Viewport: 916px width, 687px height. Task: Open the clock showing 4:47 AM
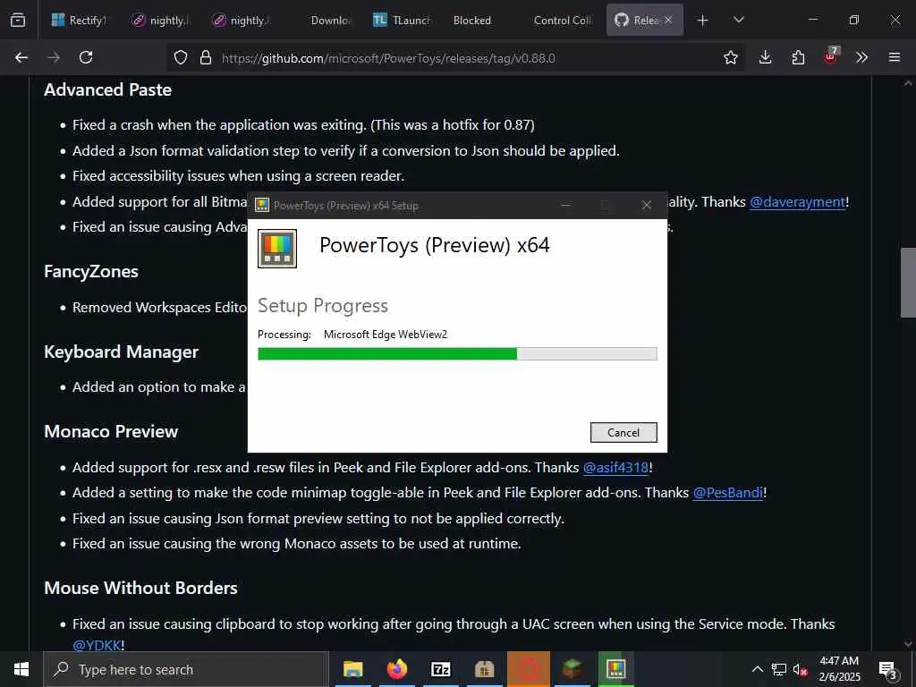839,669
